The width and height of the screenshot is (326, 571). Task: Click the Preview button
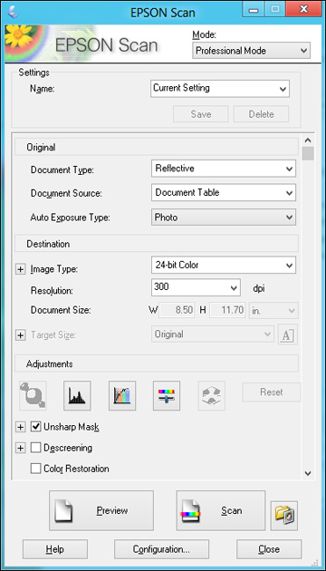click(101, 510)
